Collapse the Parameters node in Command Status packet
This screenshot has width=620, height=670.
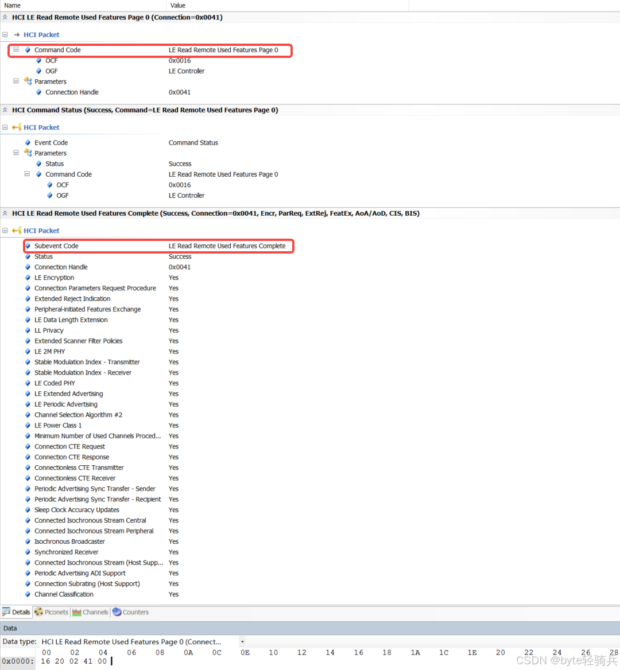(x=16, y=153)
